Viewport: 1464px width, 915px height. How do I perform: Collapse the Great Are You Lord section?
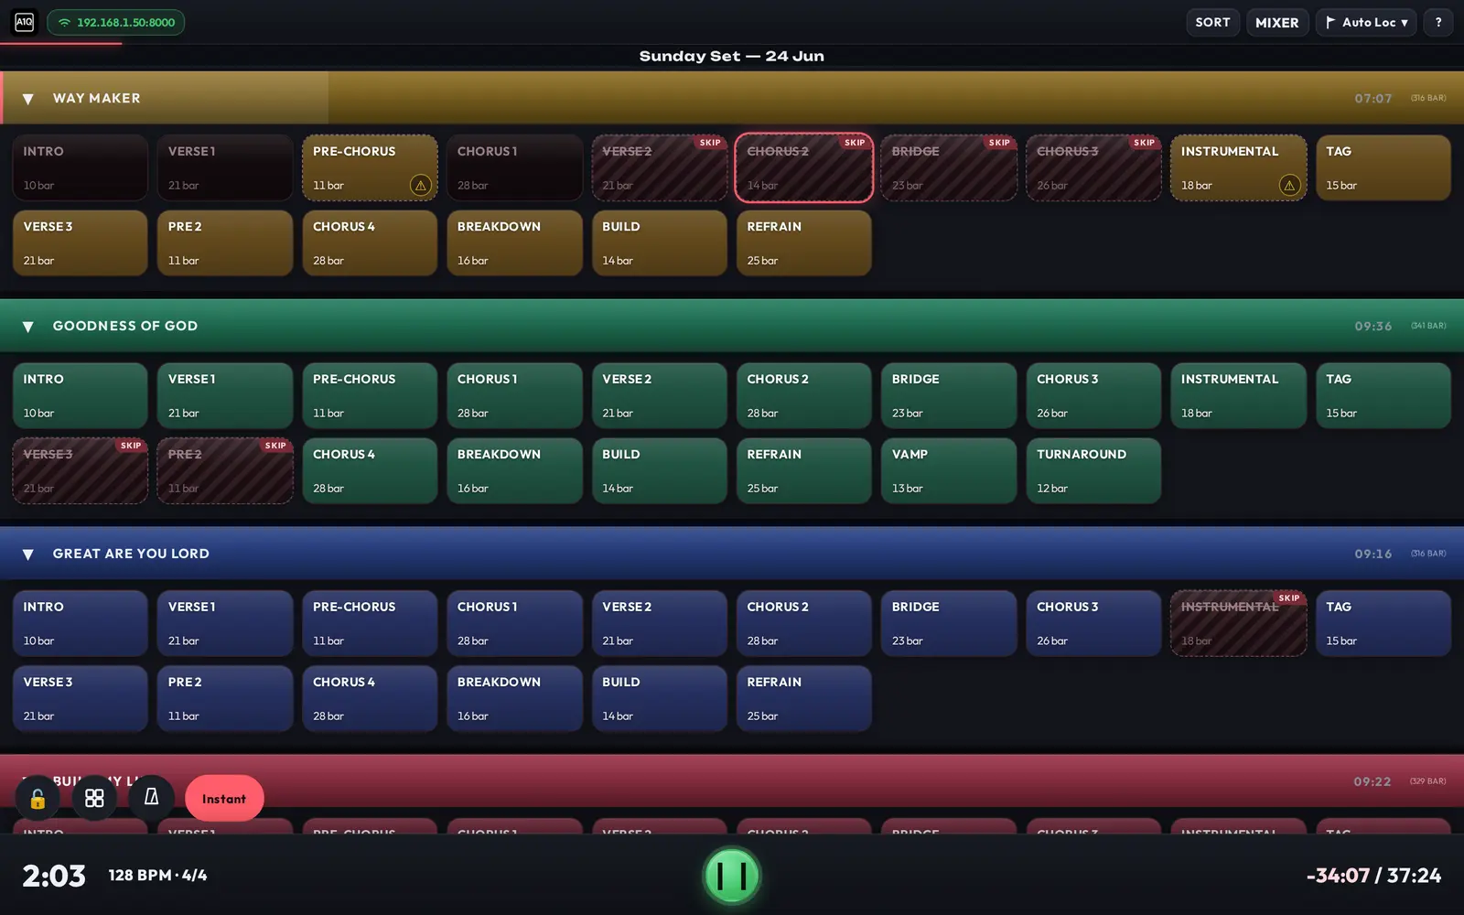28,554
